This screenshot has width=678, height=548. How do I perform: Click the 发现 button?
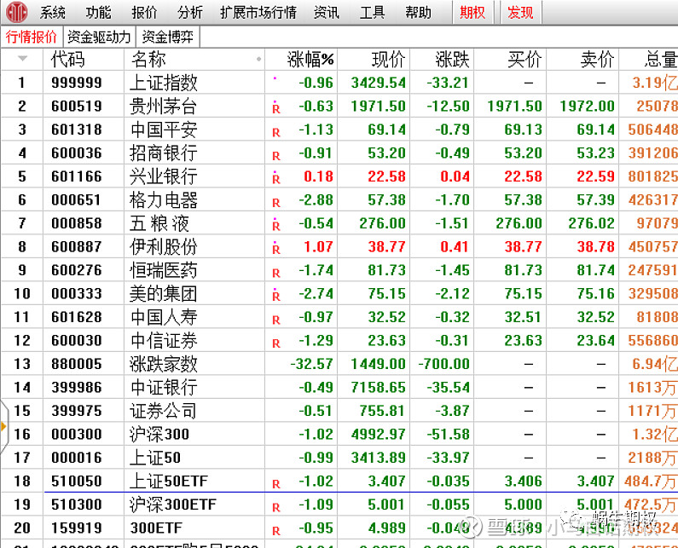point(520,13)
